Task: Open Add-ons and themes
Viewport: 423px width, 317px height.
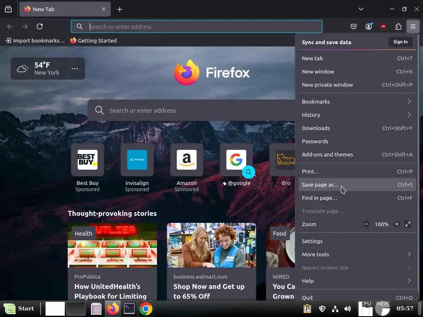Action: click(357, 155)
